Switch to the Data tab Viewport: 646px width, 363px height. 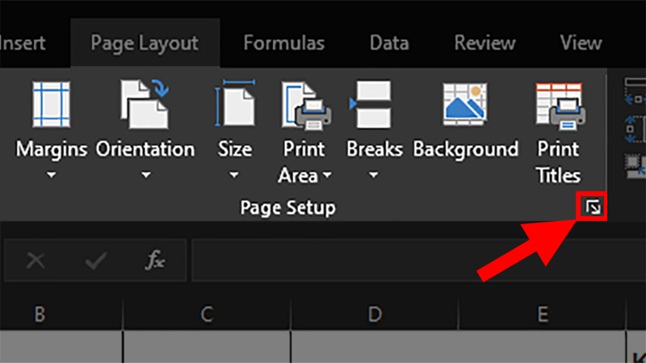click(389, 43)
